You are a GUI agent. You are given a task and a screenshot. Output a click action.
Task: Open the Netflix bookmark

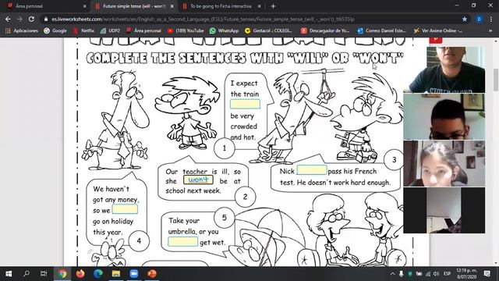83,30
